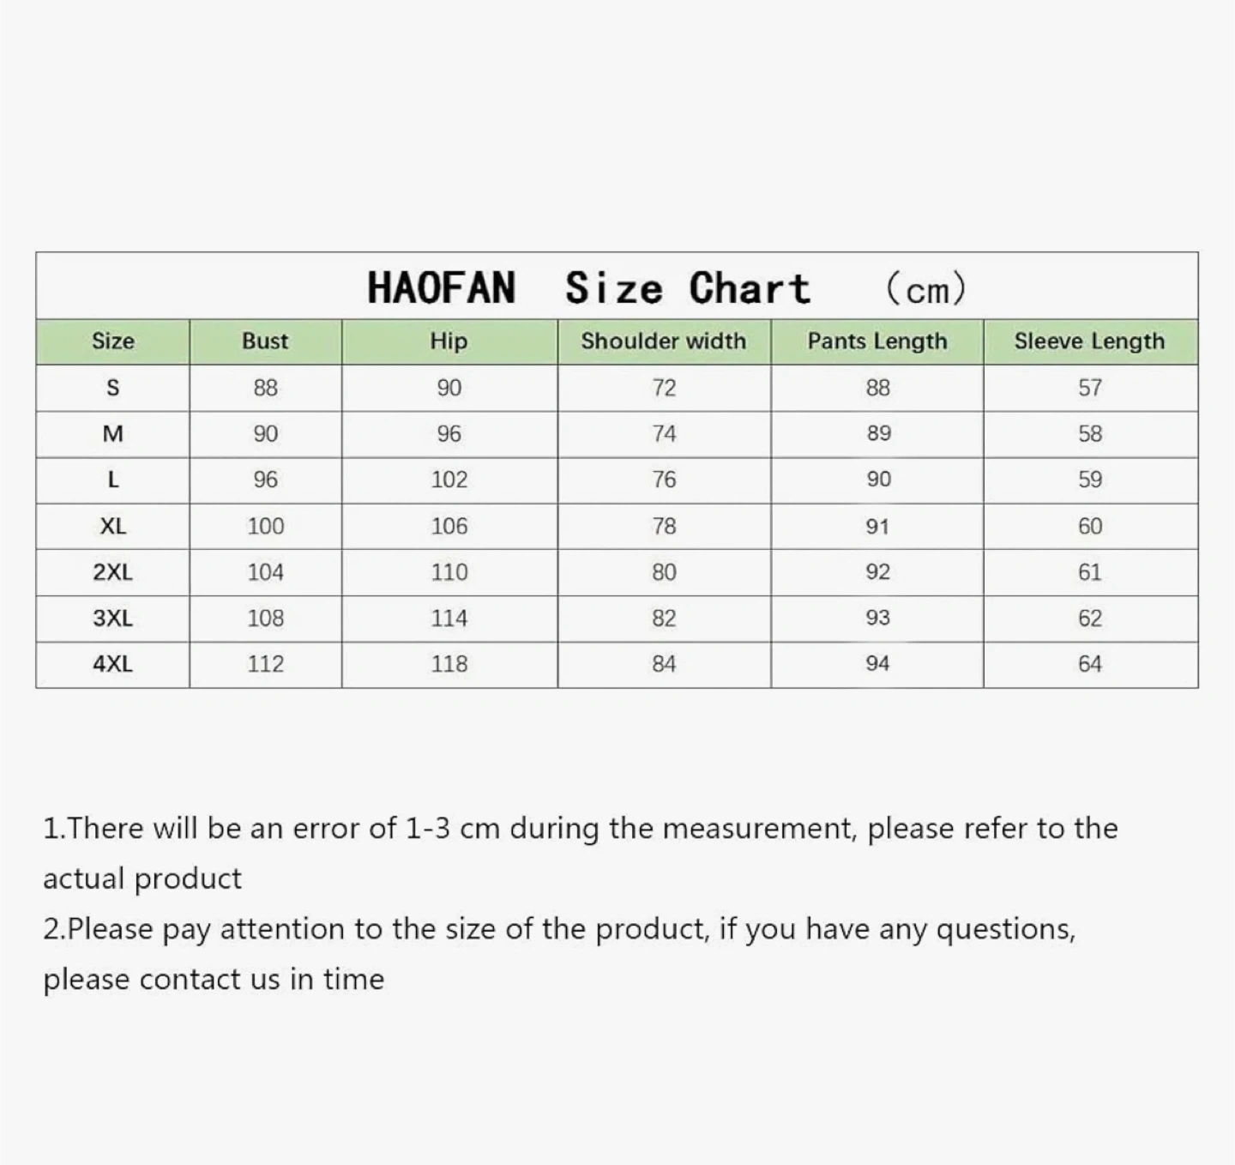
Task: Click the 4XL size row label
Action: (113, 664)
